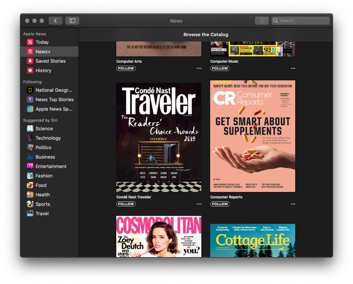Follow Condé Nast Traveler
353x284 pixels.
(126, 204)
